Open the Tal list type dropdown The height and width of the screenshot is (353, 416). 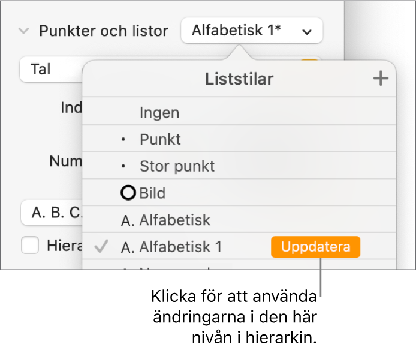pos(51,69)
